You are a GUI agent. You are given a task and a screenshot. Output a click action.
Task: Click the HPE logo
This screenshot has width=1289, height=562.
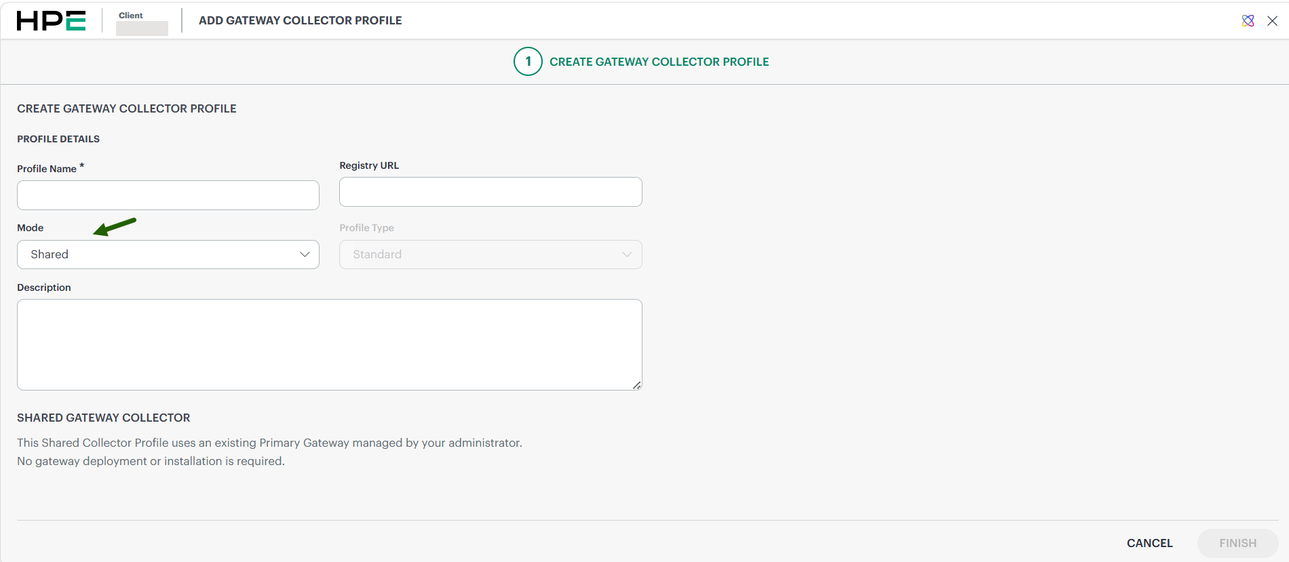tap(51, 21)
